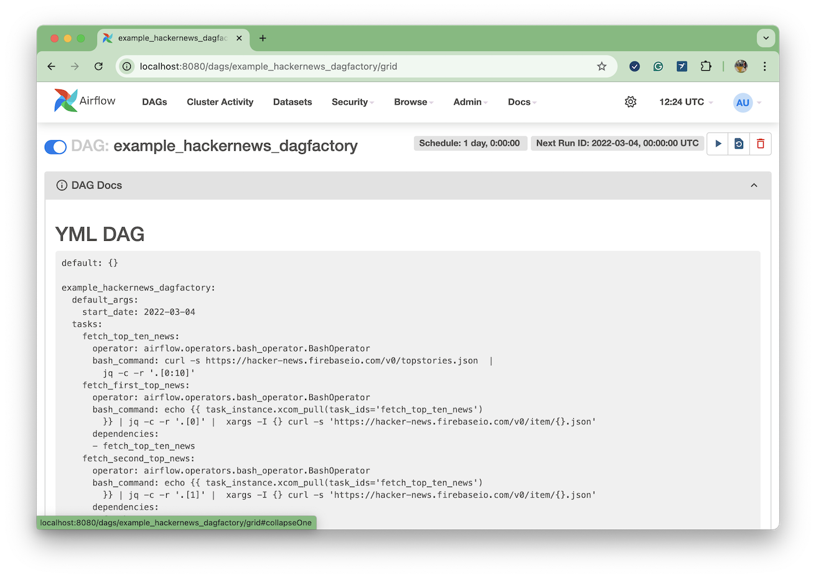Reload the page in browser
Viewport: 816px width, 578px height.
pos(98,67)
